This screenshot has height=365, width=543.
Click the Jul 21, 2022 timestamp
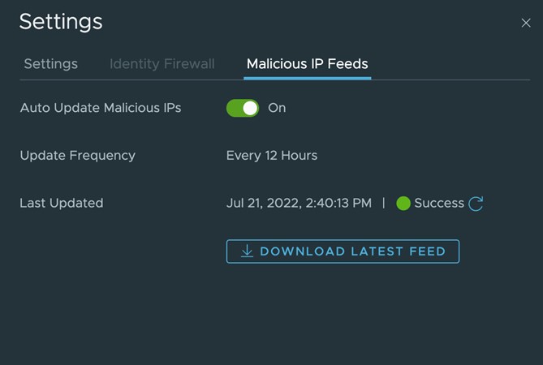pyautogui.click(x=299, y=203)
